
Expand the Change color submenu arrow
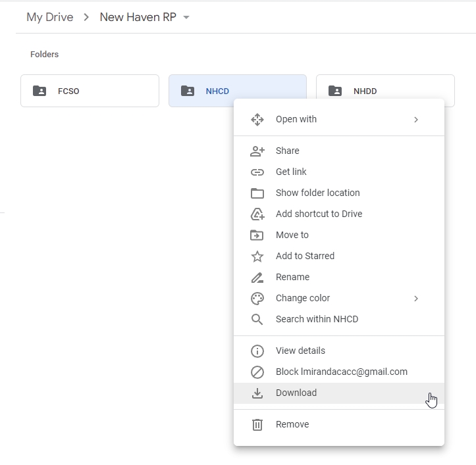pyautogui.click(x=415, y=298)
